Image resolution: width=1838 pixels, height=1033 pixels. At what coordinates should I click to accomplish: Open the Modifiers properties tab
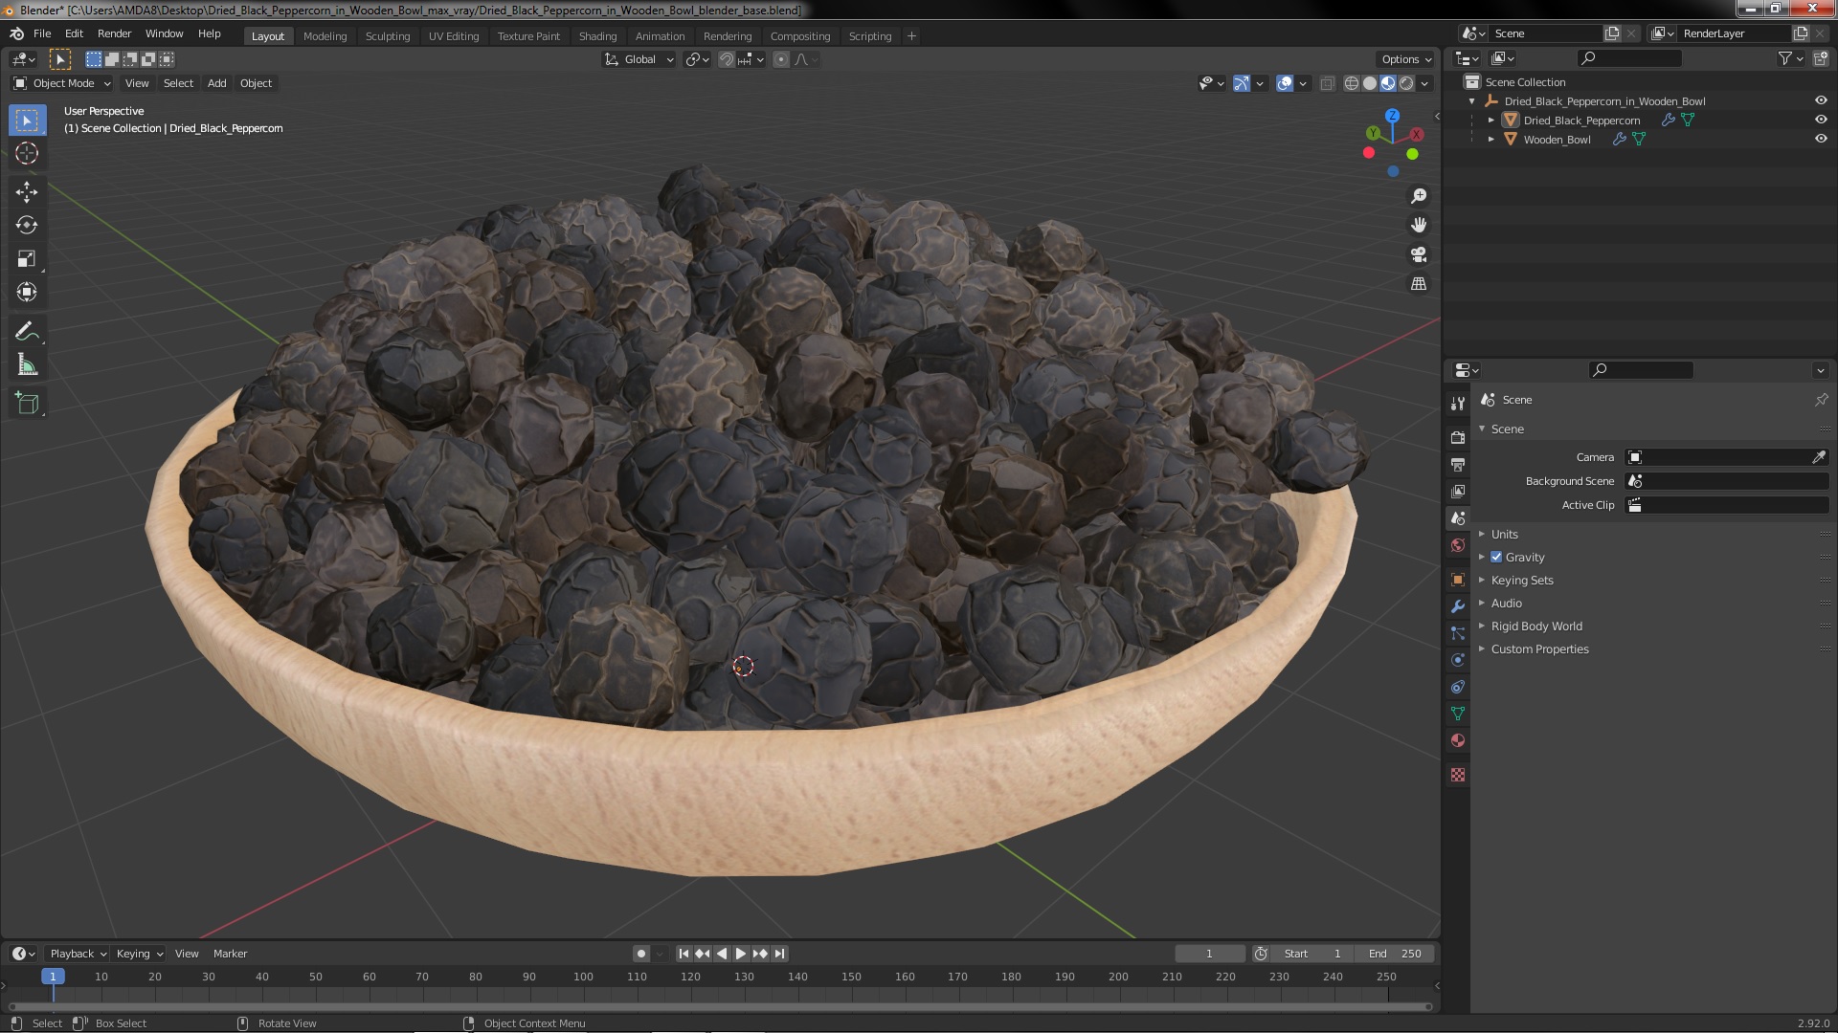(x=1457, y=606)
